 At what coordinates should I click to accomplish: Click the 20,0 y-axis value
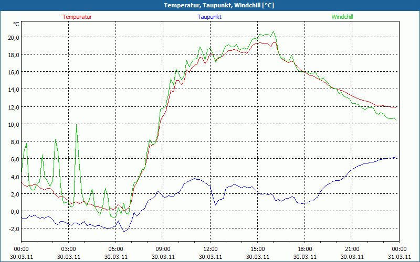pos(14,38)
